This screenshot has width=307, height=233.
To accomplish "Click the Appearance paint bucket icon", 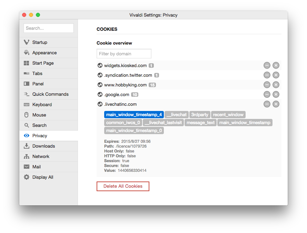I will tap(27, 53).
